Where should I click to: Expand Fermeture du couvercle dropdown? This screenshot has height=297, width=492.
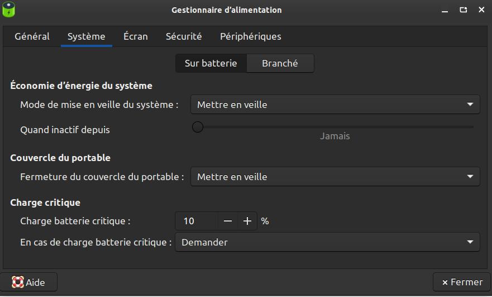pyautogui.click(x=335, y=177)
